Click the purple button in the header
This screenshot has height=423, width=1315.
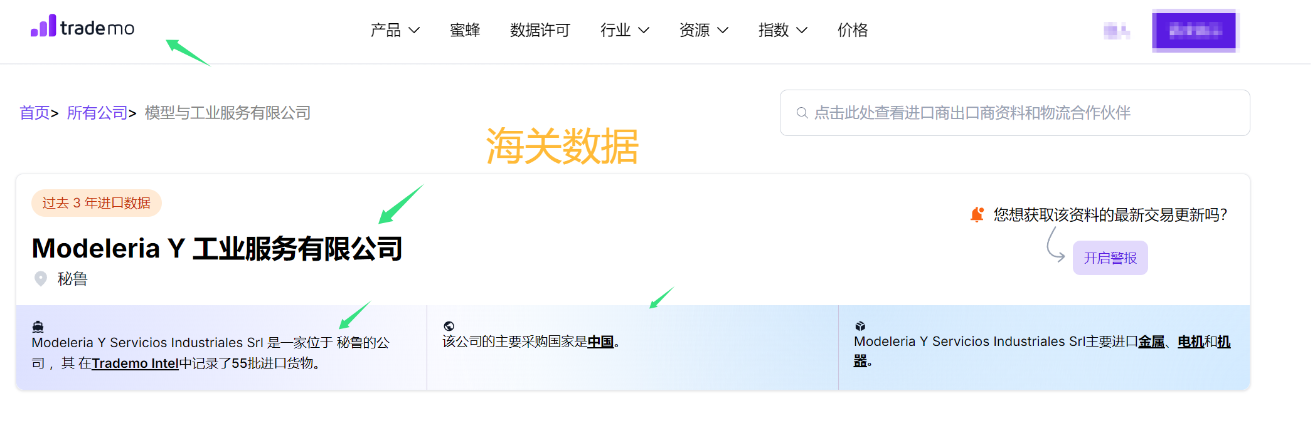1194,31
